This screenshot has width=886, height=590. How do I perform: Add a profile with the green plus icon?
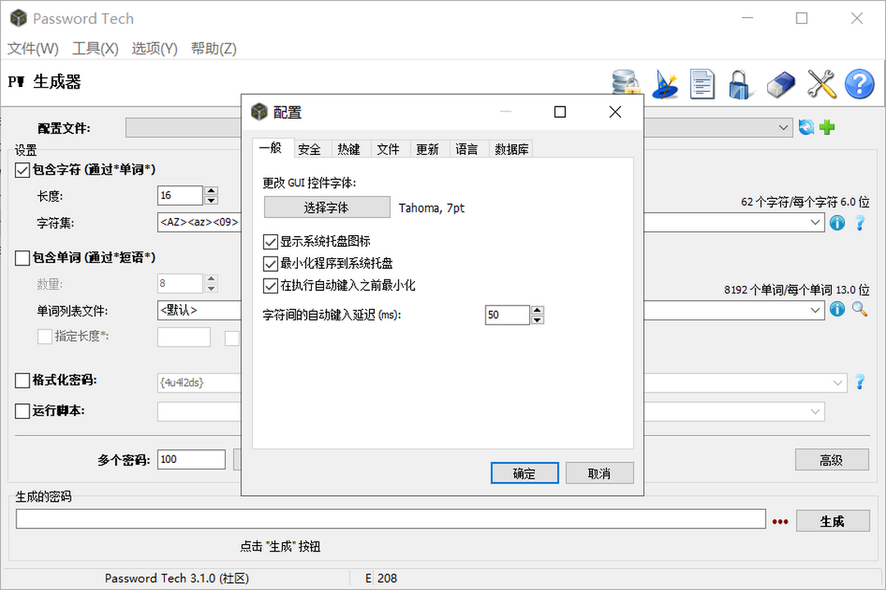[x=828, y=127]
